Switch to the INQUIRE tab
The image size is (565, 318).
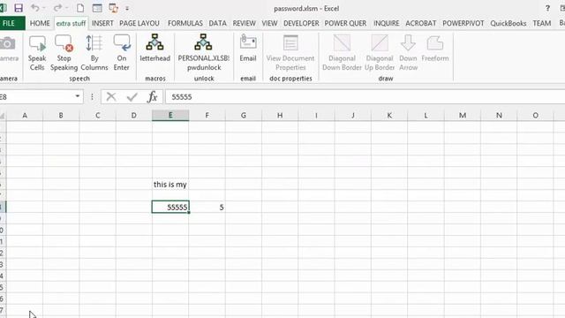pos(387,24)
